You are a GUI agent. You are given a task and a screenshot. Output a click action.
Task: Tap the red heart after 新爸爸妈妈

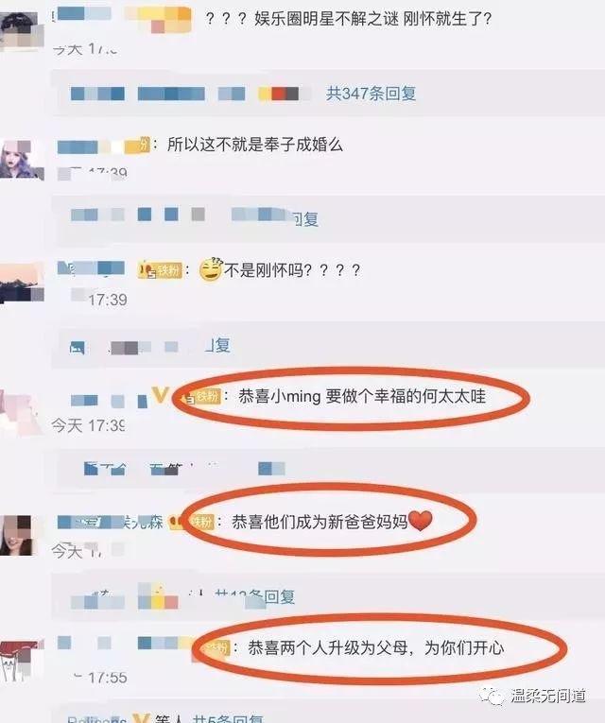coord(421,521)
